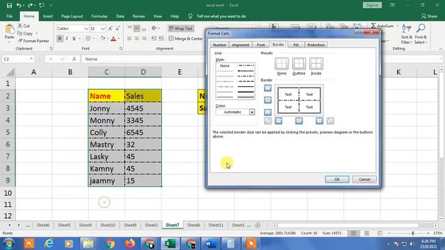
Task: Launch Font dialog from group corner
Action: point(120,49)
